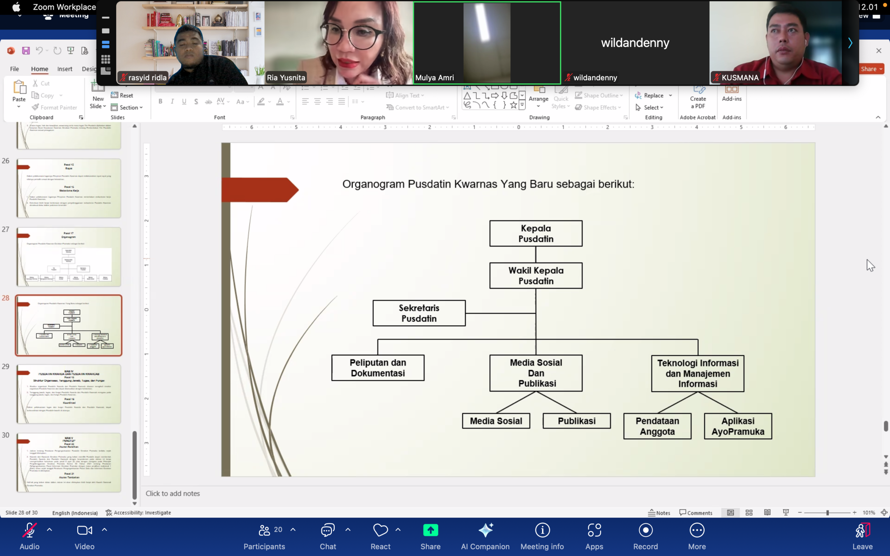The width and height of the screenshot is (890, 556).
Task: Toggle the Notes pane in status bar
Action: [659, 513]
